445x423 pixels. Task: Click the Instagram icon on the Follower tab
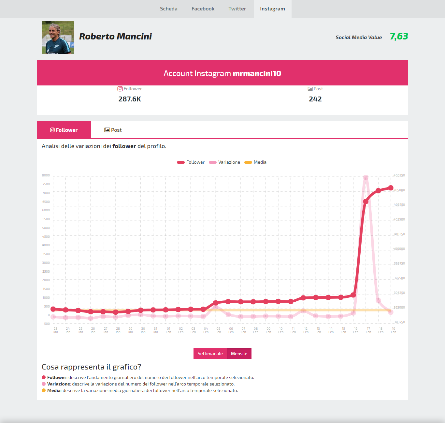(52, 130)
